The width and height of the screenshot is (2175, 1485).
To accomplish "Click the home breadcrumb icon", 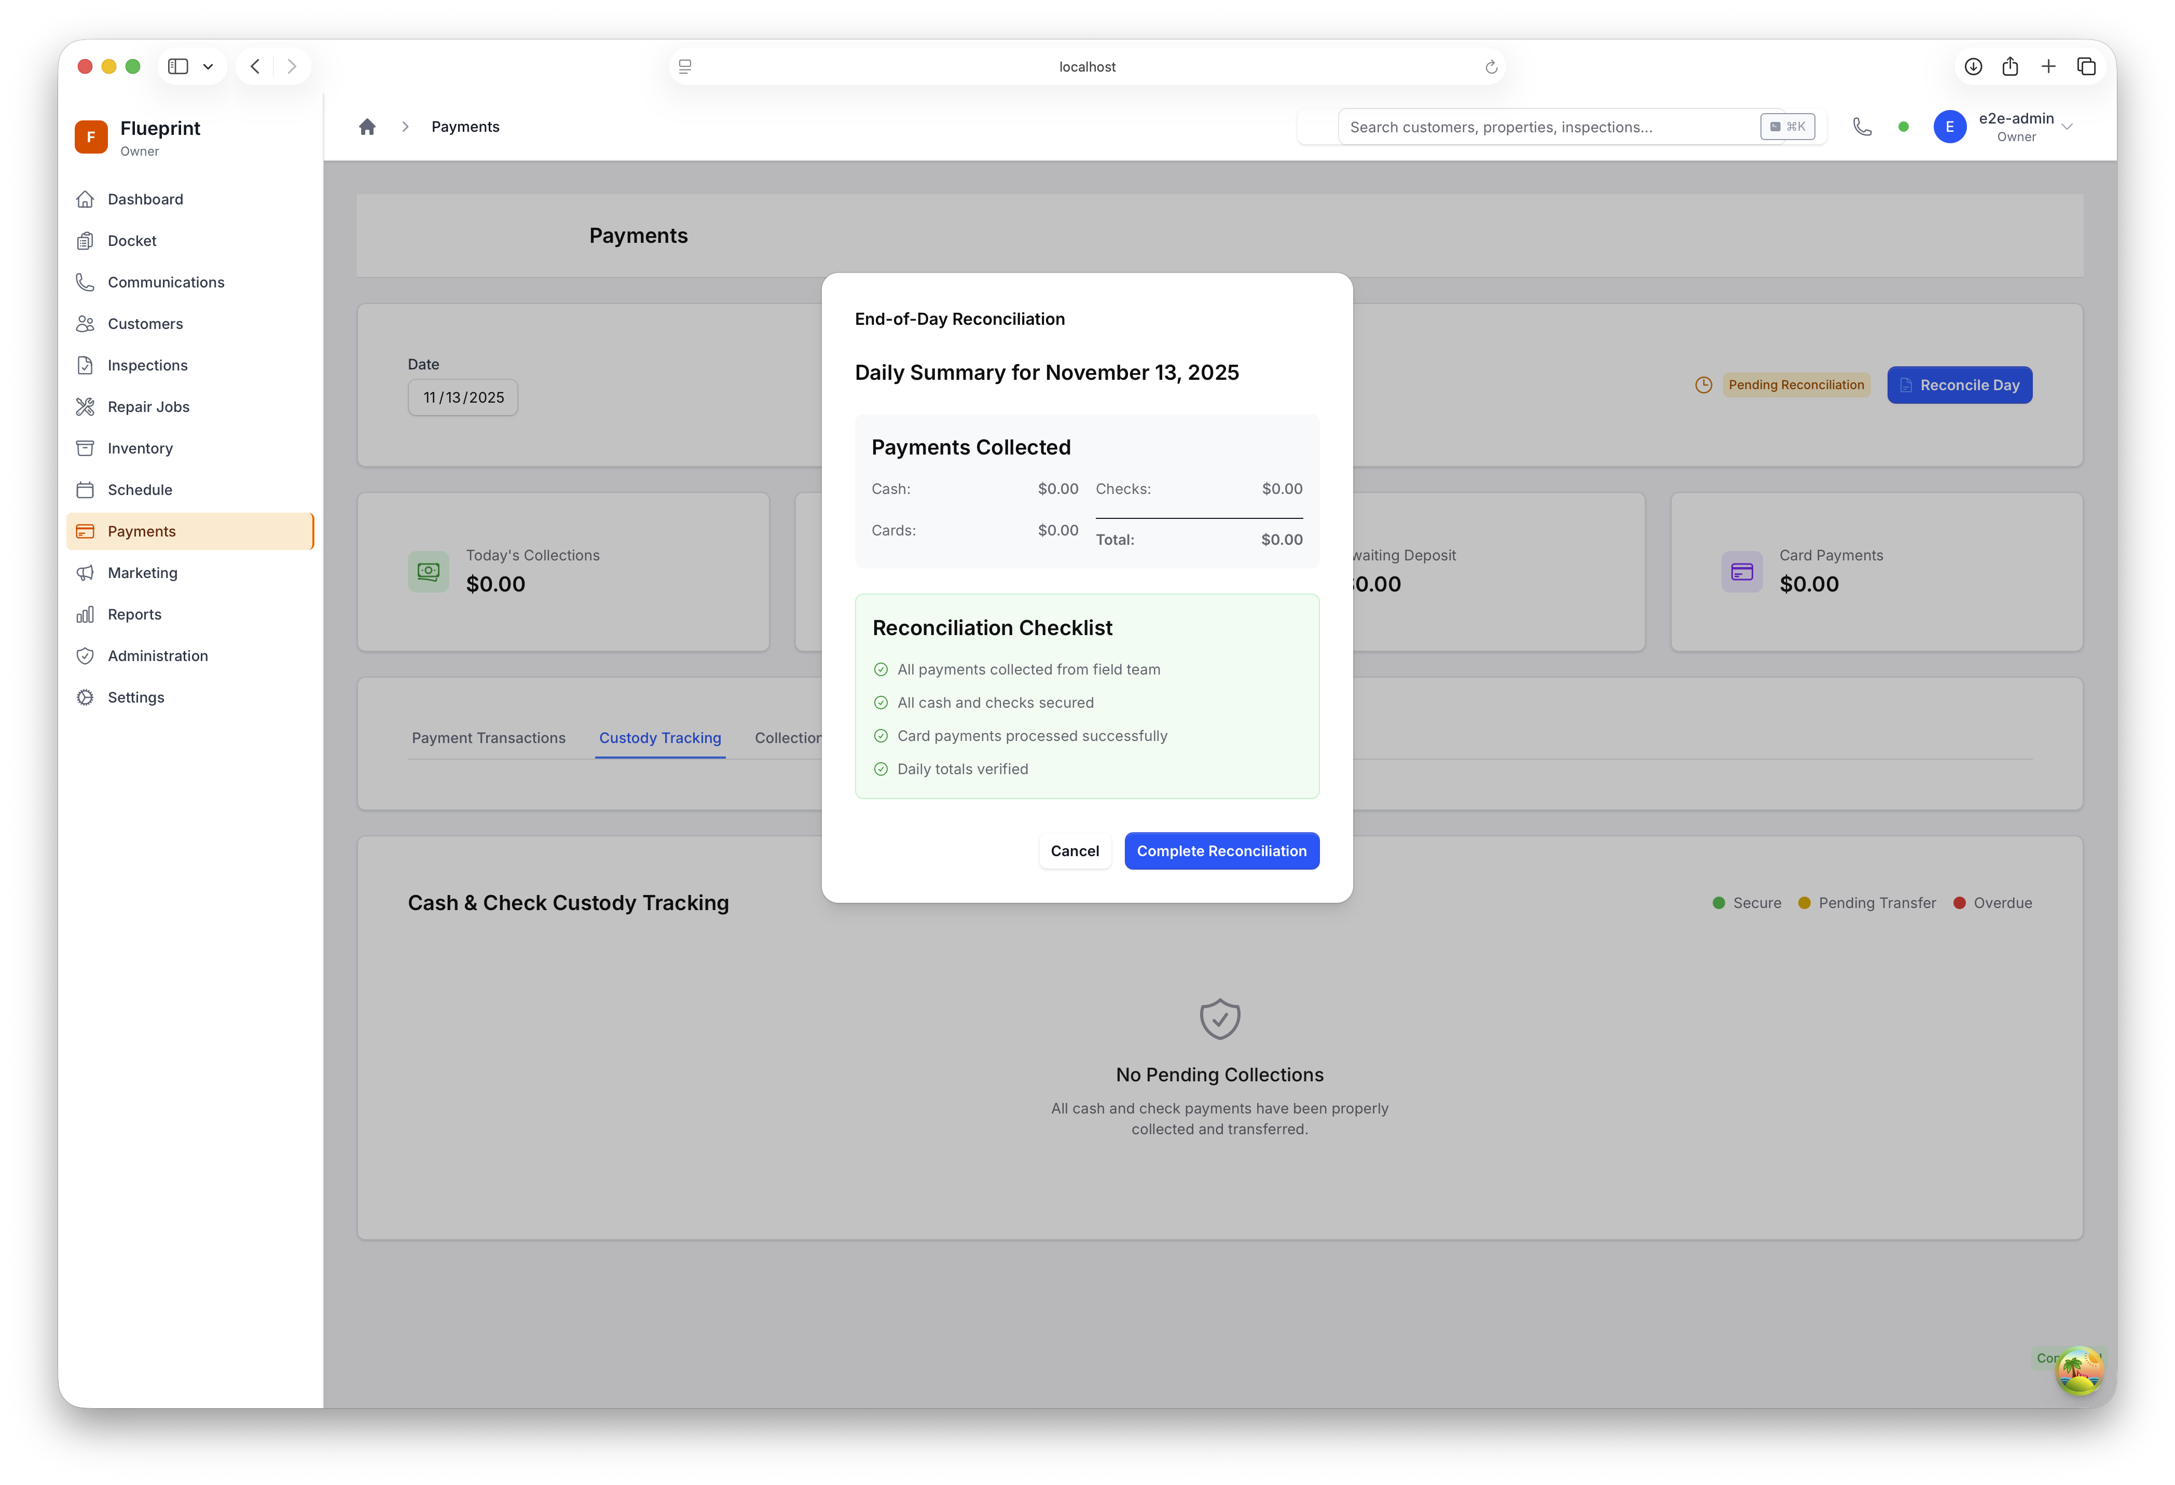I will pyautogui.click(x=367, y=126).
